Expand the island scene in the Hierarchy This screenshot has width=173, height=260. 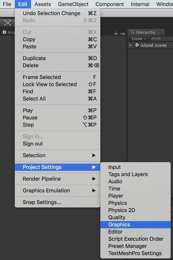click(131, 45)
